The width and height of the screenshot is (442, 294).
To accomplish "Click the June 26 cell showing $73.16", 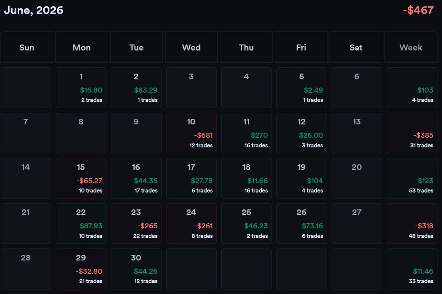I will pyautogui.click(x=302, y=224).
